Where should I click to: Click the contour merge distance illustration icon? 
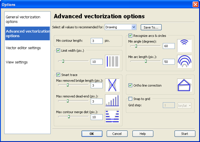[x=112, y=117]
